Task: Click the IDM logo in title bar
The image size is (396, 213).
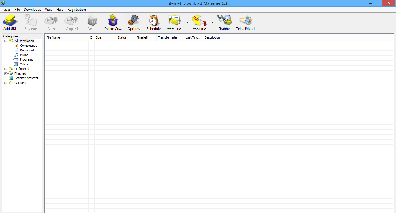Action: tap(3, 3)
